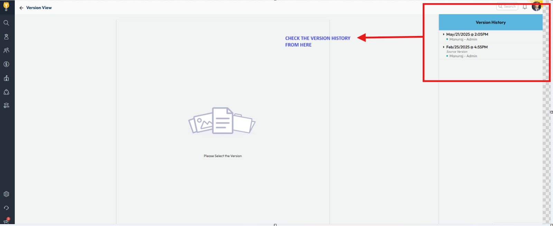Select the Feb/25/2025 @ 4:55PM source version
This screenshot has height=226, width=553.
point(467,47)
